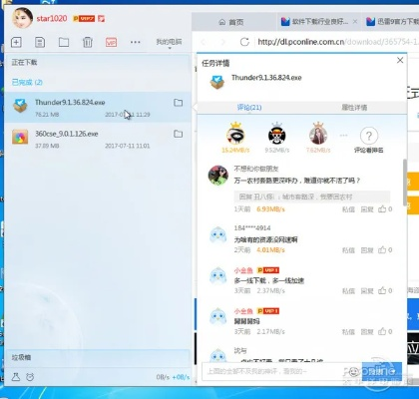
Task: Click the 0B/s download speed indicator
Action: (163, 377)
